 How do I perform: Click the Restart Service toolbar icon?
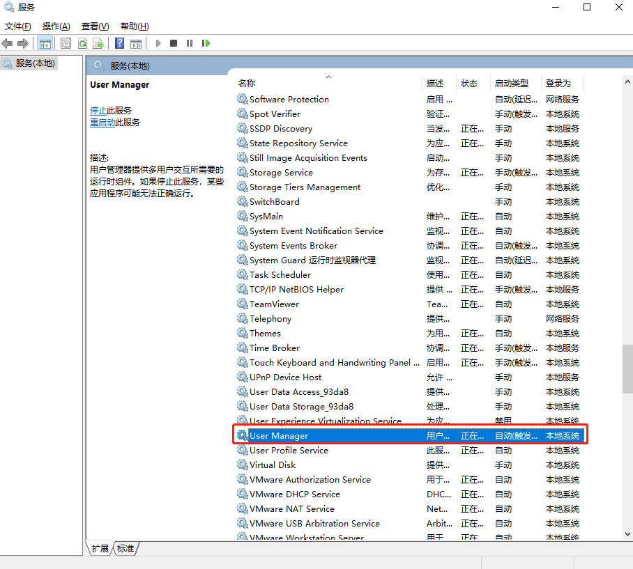(206, 43)
